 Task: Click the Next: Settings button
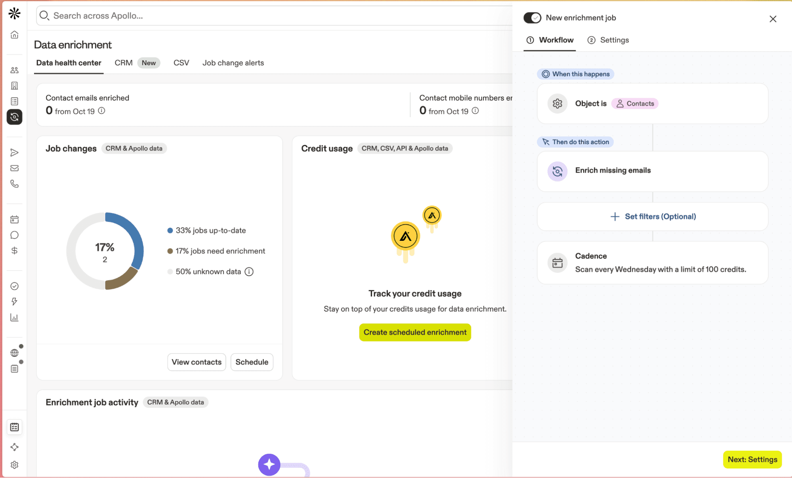(752, 459)
